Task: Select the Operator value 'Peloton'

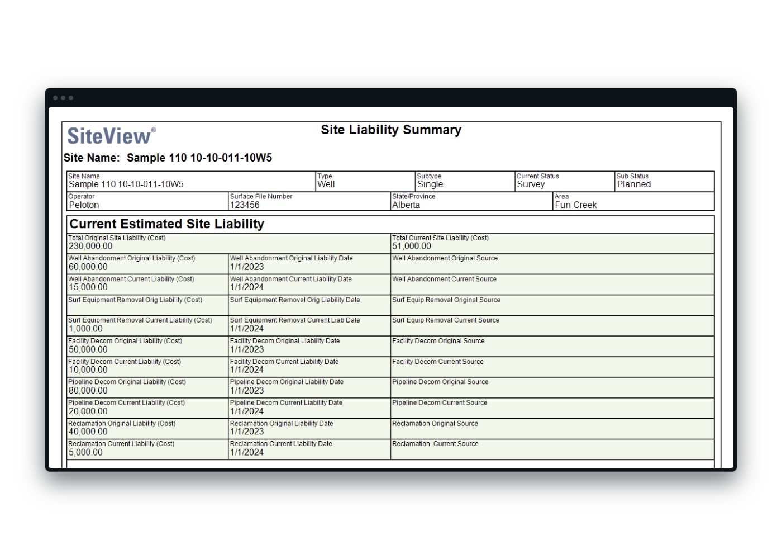Action: (84, 205)
